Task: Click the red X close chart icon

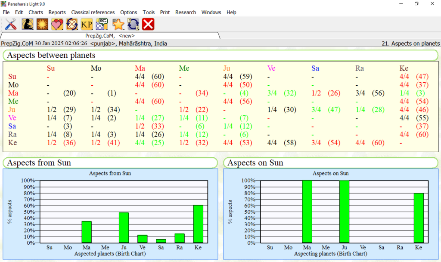Action: 148,24
